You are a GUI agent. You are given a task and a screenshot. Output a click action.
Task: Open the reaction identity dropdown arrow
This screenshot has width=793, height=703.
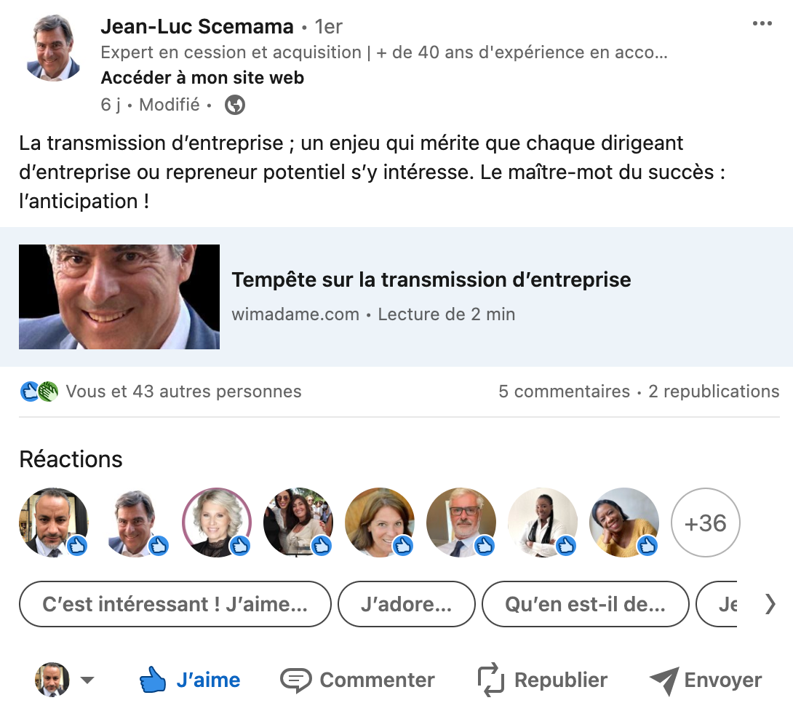87,680
